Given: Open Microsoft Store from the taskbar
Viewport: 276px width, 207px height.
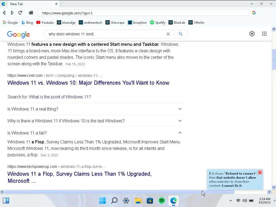Looking at the screenshot, I should [x=150, y=201].
